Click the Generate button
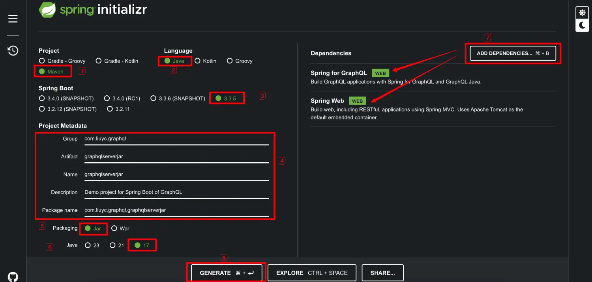 pyautogui.click(x=227, y=273)
